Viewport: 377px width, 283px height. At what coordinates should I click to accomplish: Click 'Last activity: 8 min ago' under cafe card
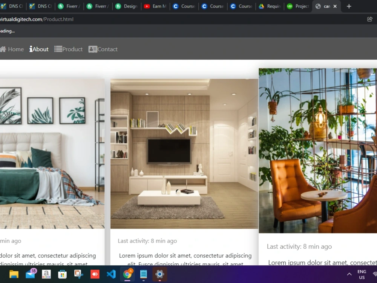[299, 246]
